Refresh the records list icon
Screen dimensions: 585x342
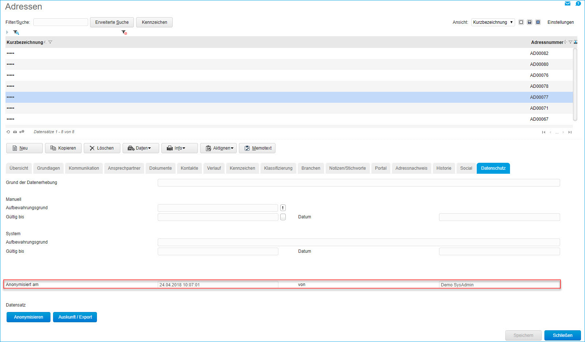coord(8,132)
